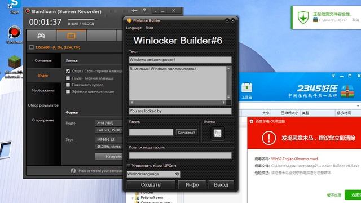
Task: Enable the Упаковать билд UPXом checkbox
Action: 129,166
